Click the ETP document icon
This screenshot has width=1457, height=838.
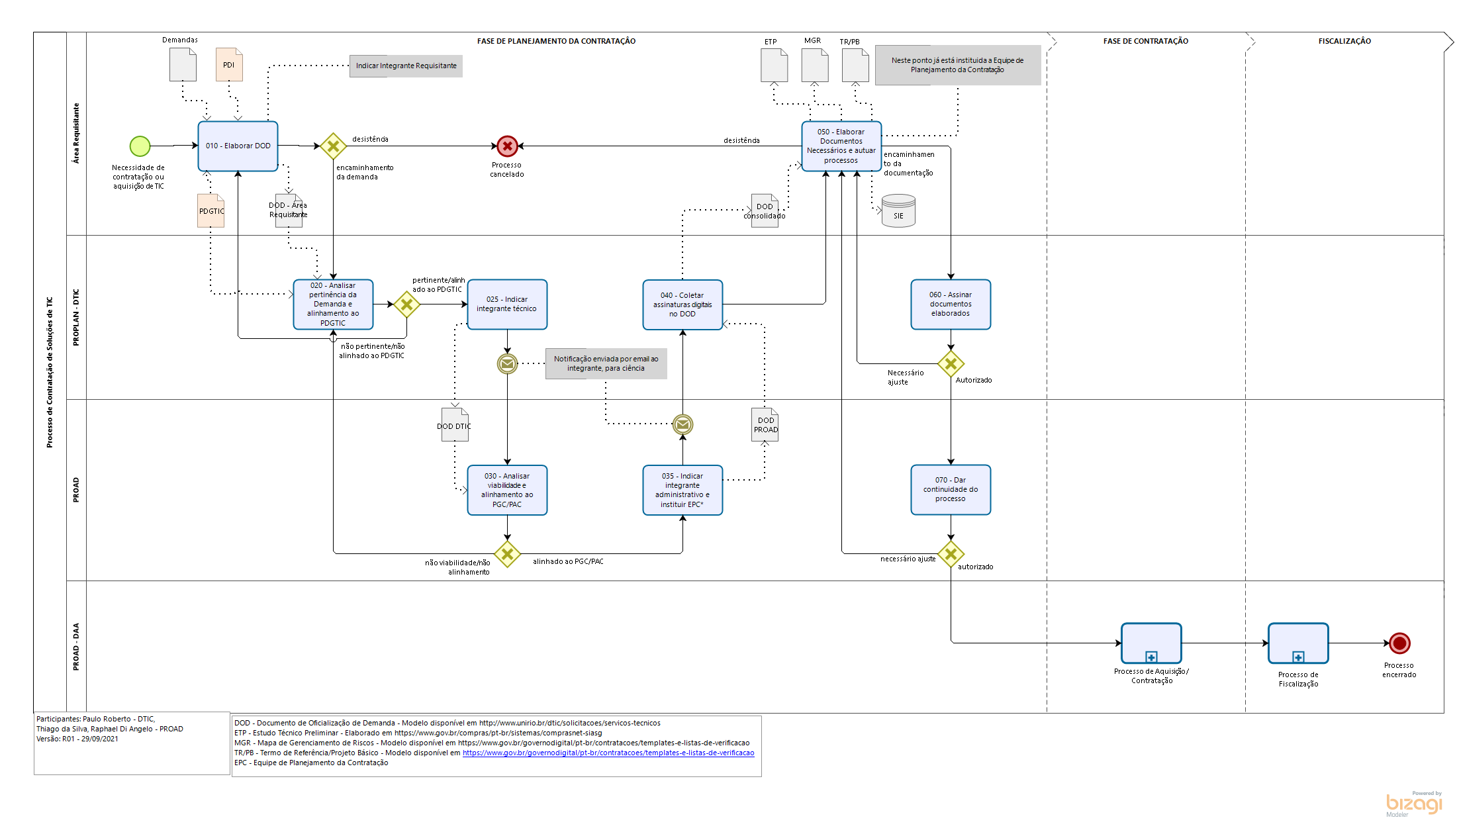coord(774,65)
